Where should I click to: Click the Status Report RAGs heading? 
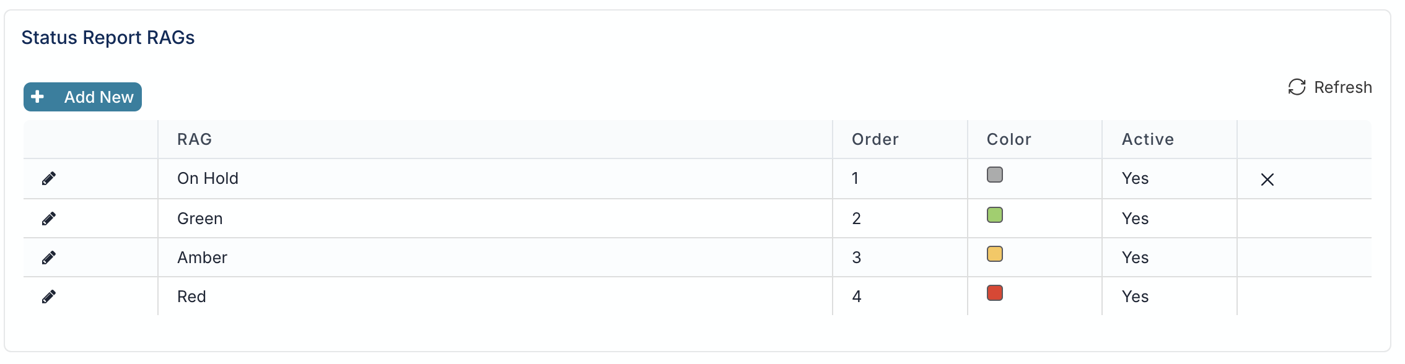coord(108,38)
